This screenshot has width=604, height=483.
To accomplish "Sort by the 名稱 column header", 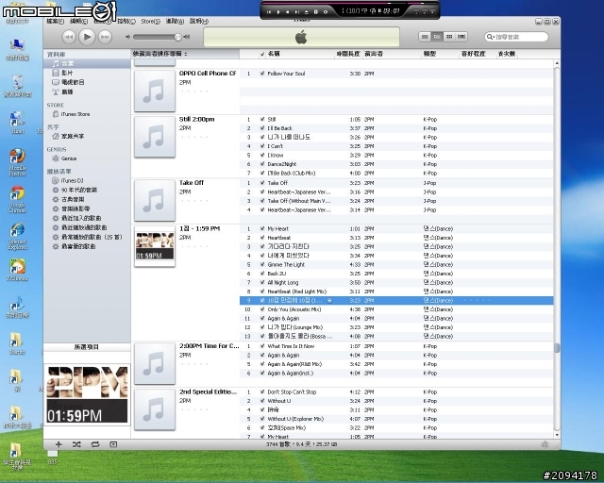I will (x=300, y=54).
